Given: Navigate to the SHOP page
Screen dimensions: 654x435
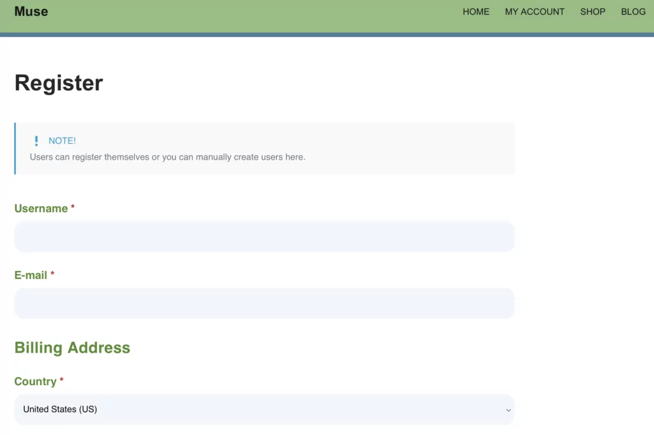Looking at the screenshot, I should [x=593, y=11].
